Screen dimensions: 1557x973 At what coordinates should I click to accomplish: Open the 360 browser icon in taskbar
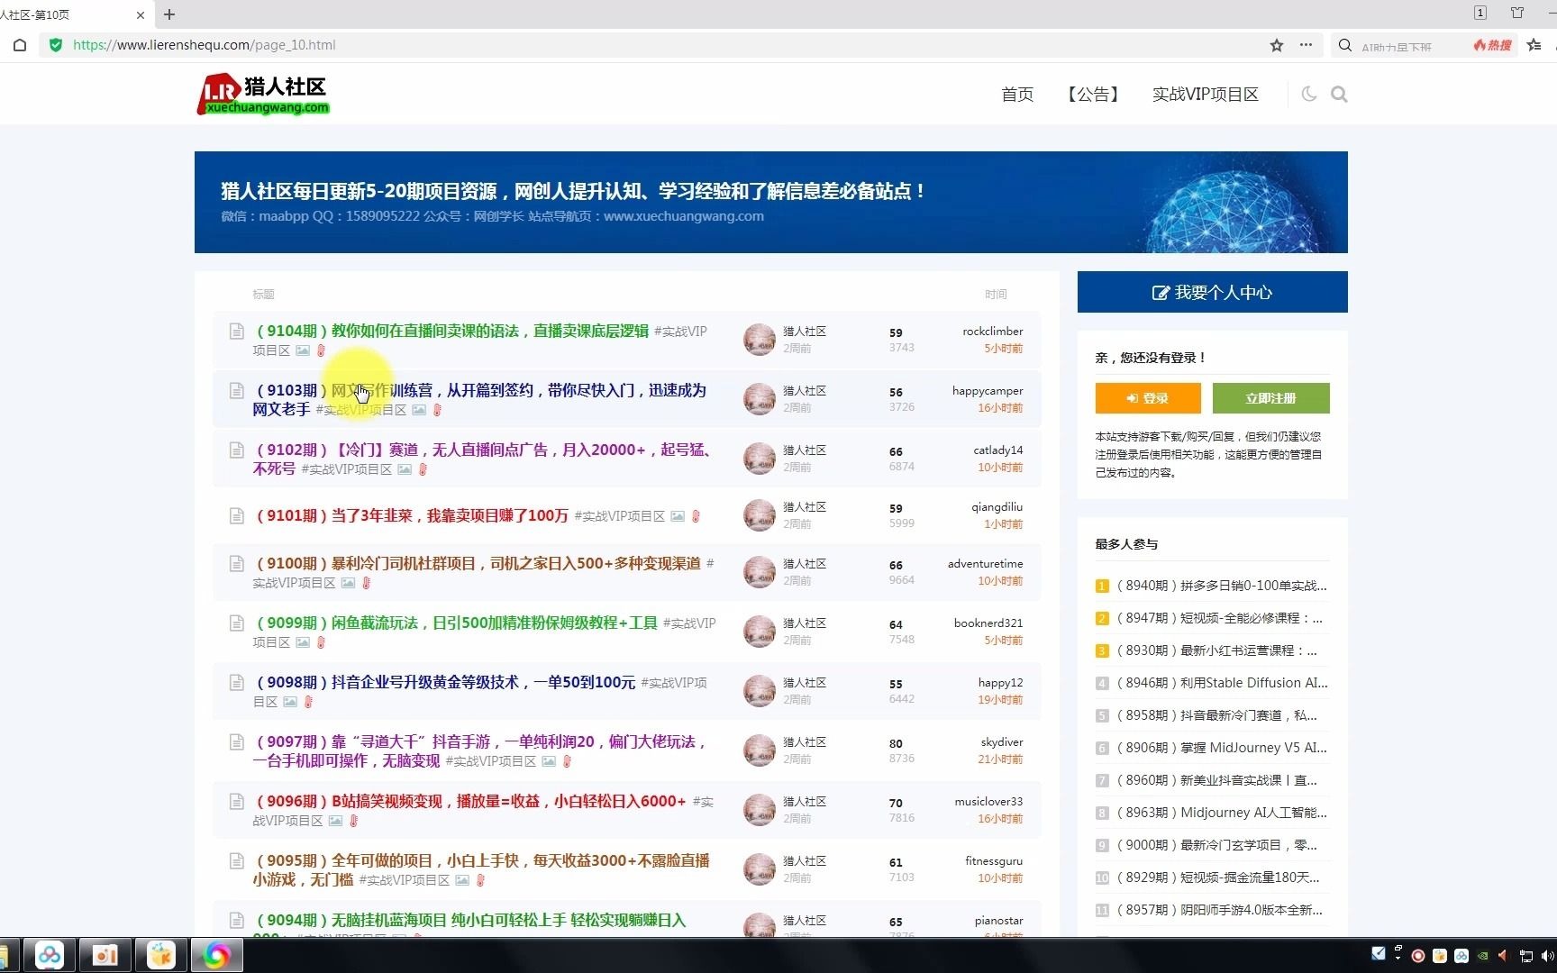(x=216, y=955)
